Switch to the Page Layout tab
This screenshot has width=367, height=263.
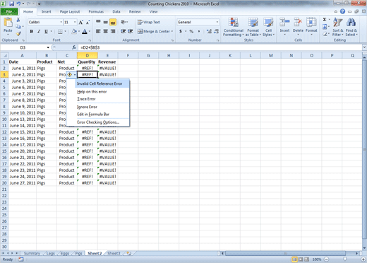(x=70, y=11)
